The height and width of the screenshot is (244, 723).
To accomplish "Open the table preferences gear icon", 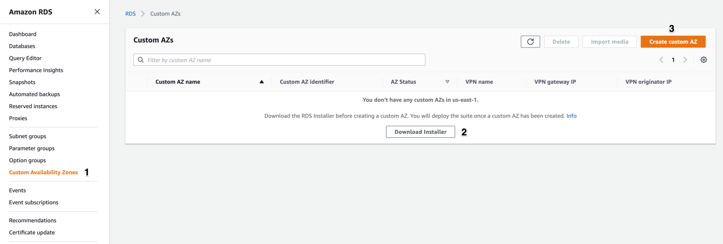I will click(704, 60).
